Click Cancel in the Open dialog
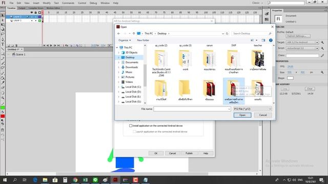328x184 pixels. click(x=263, y=115)
